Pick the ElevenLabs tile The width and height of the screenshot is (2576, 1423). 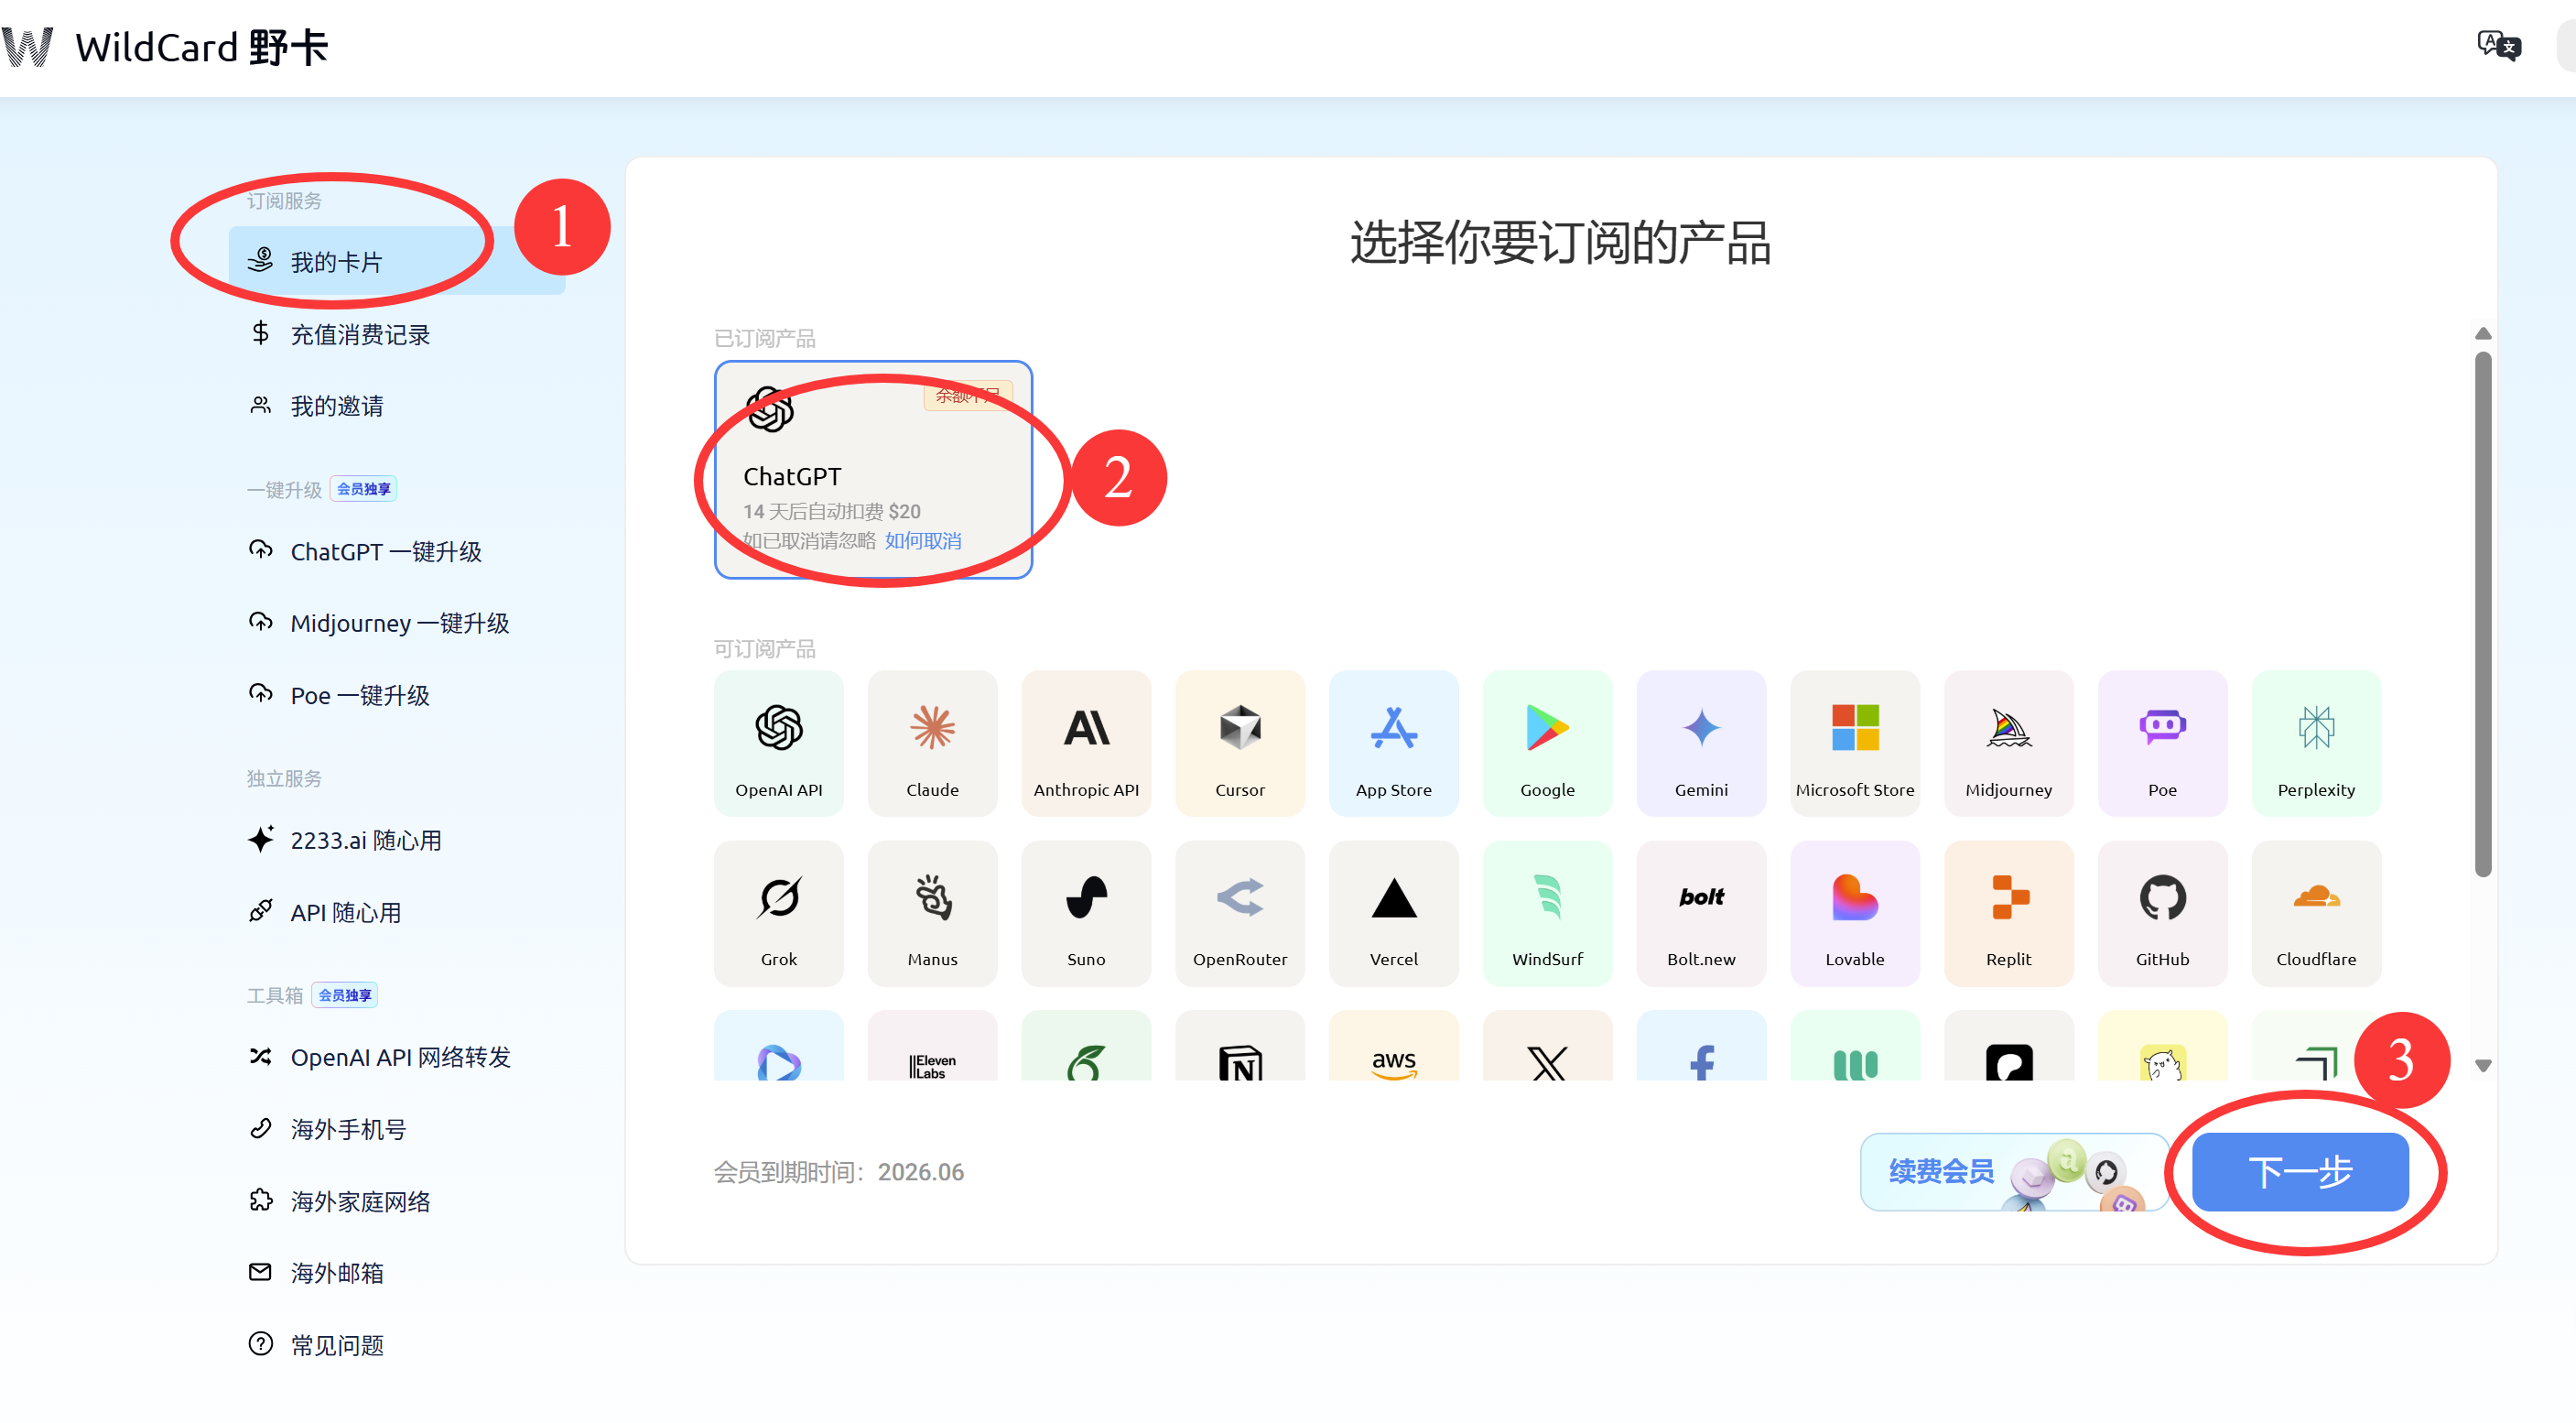(x=932, y=1045)
